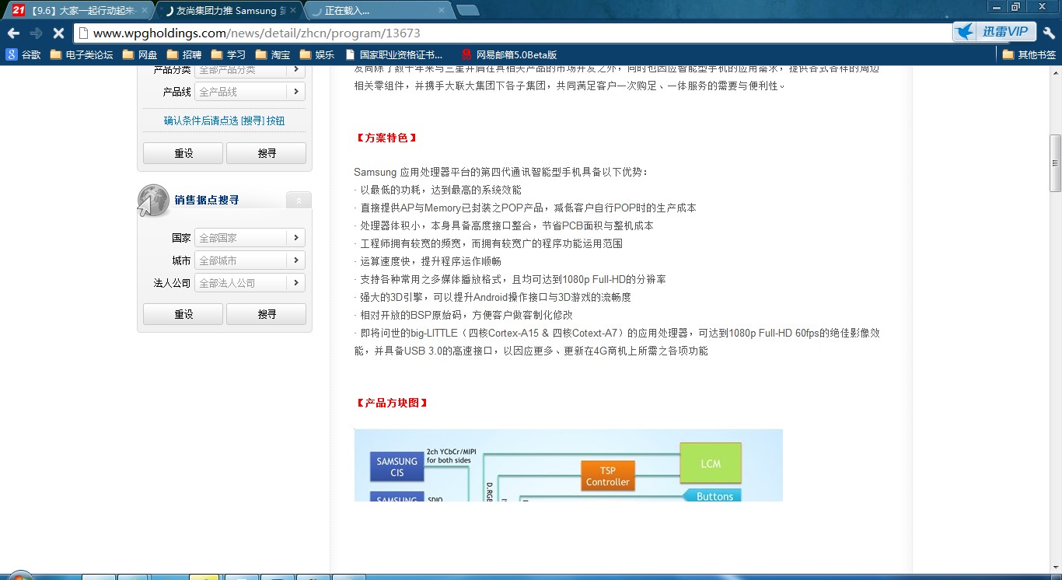This screenshot has width=1062, height=580.
Task: Open the 电子类论坛 bookmark folder
Action: [82, 55]
